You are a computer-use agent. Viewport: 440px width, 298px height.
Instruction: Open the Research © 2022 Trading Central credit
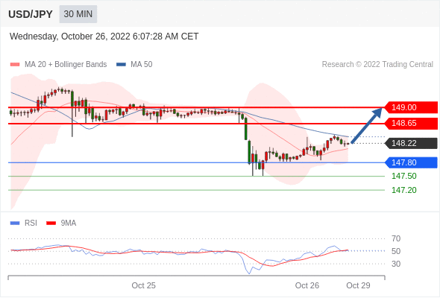tap(377, 65)
